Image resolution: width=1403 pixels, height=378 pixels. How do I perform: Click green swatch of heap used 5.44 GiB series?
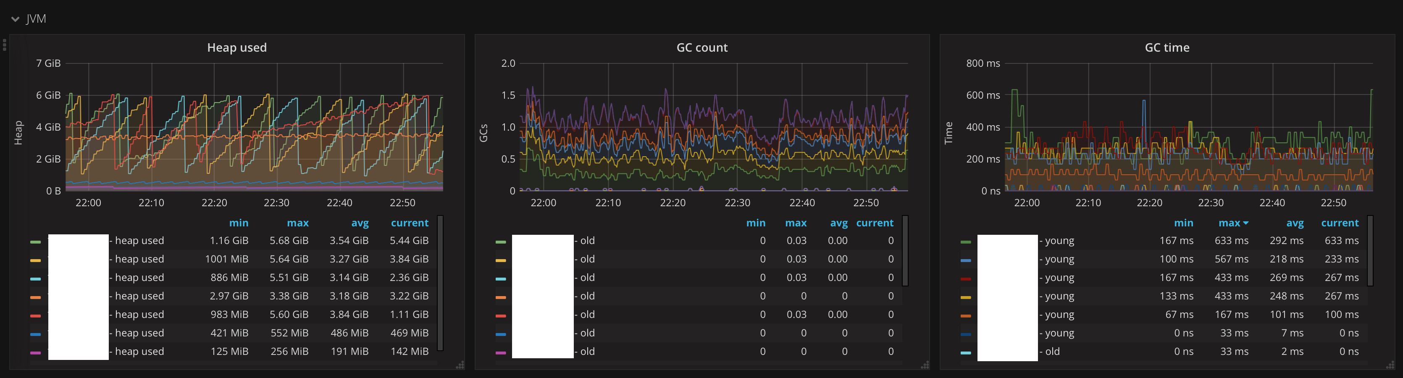coord(35,242)
